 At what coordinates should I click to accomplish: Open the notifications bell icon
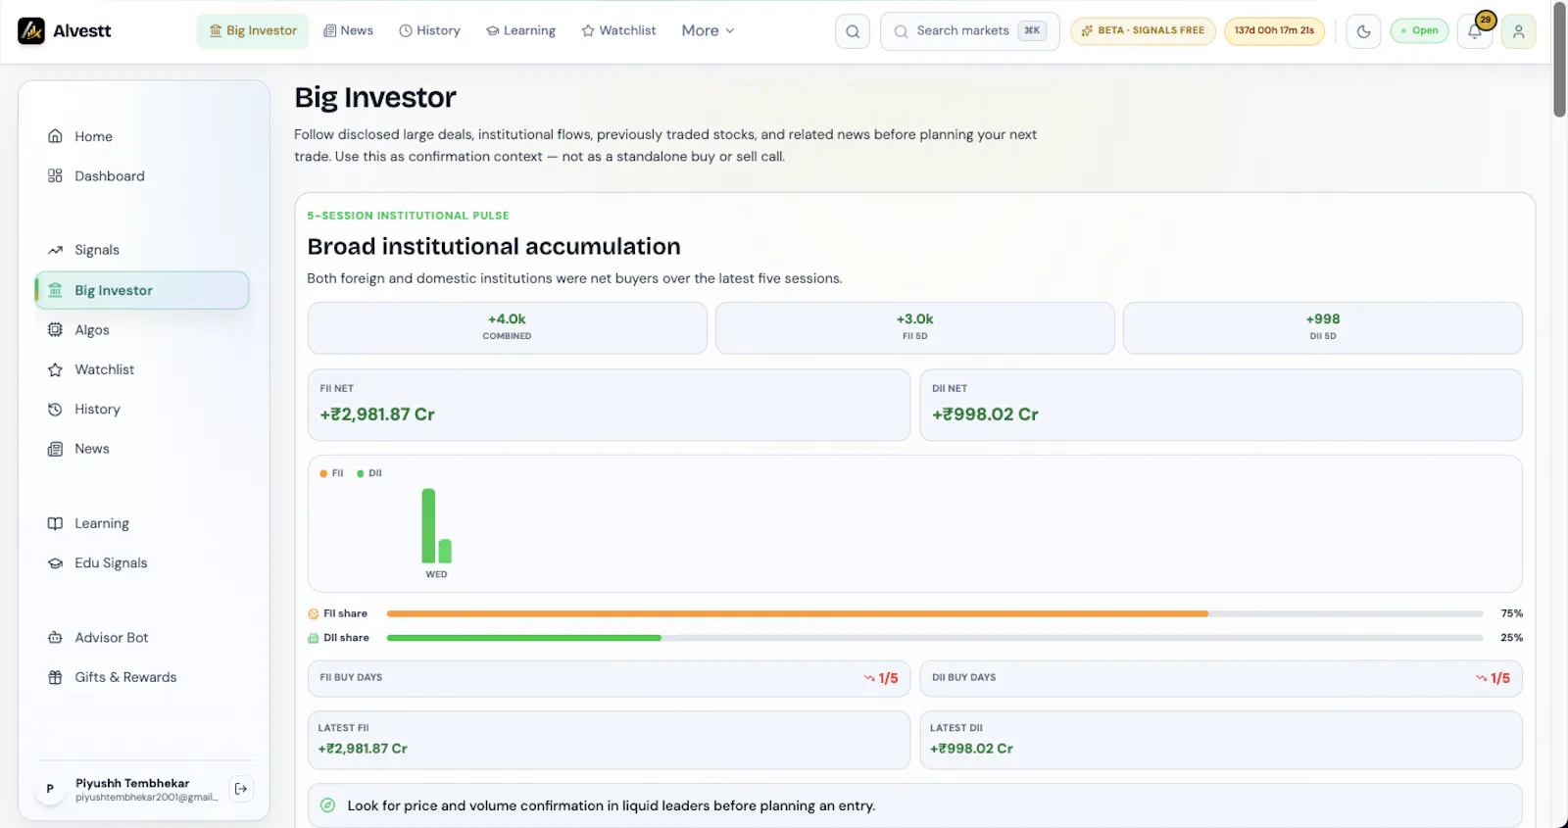[x=1475, y=31]
